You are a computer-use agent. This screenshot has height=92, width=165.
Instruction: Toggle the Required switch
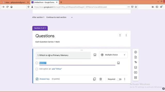[119, 79]
